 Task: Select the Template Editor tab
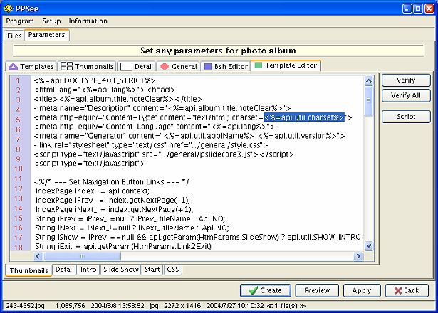point(286,65)
